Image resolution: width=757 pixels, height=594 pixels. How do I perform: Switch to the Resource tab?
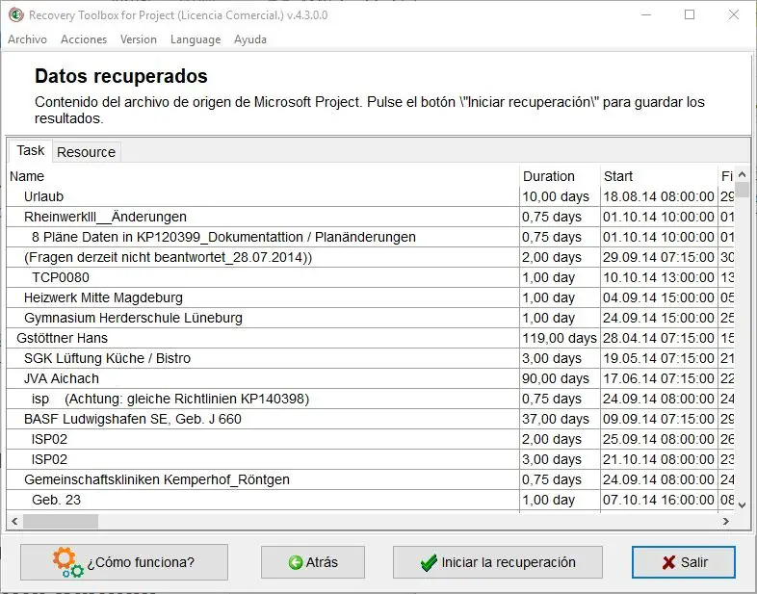(87, 152)
